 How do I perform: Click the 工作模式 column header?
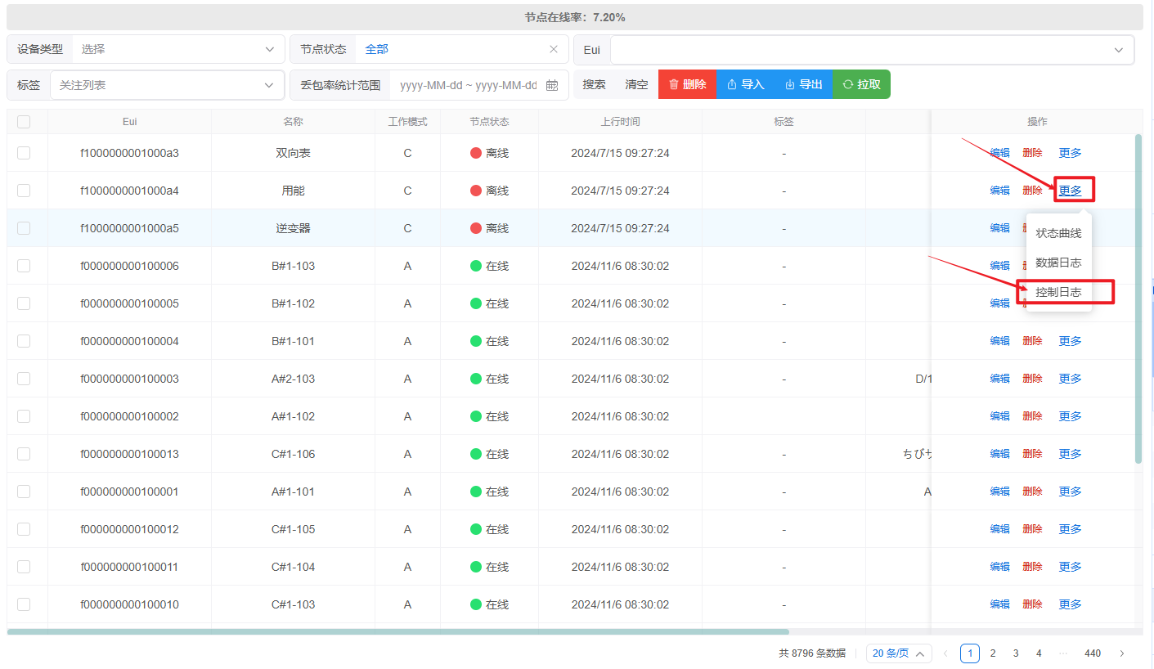(x=407, y=122)
